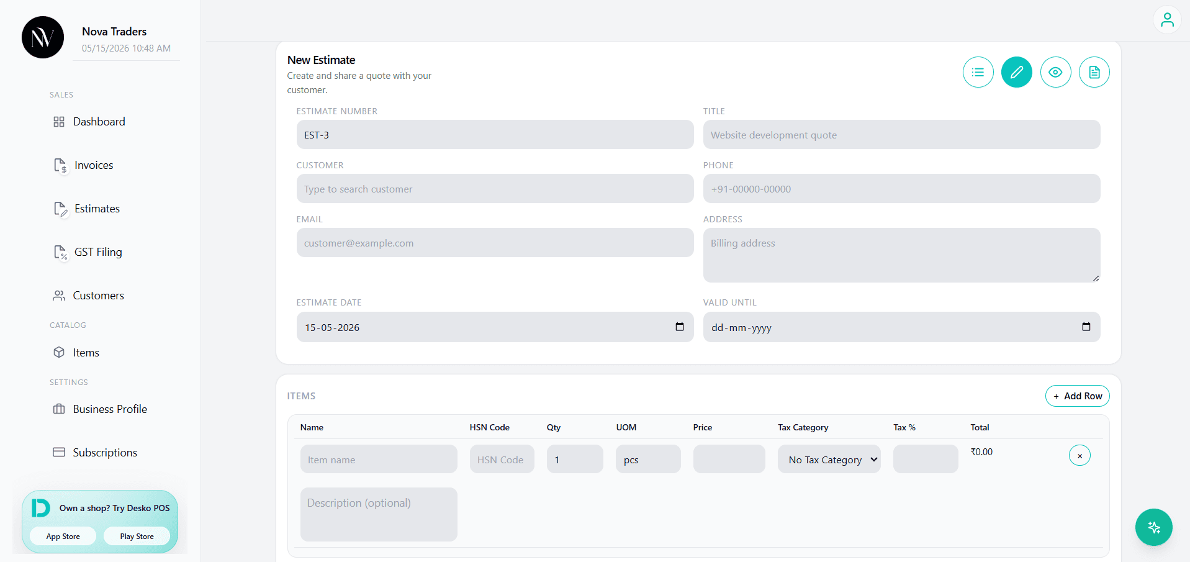Click the resize handle of address box
1190x562 pixels.
(x=1096, y=278)
